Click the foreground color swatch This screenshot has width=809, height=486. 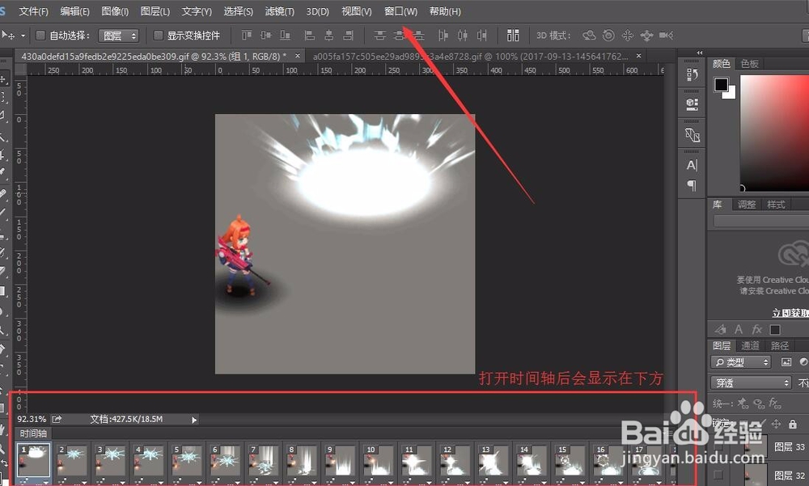pos(721,85)
